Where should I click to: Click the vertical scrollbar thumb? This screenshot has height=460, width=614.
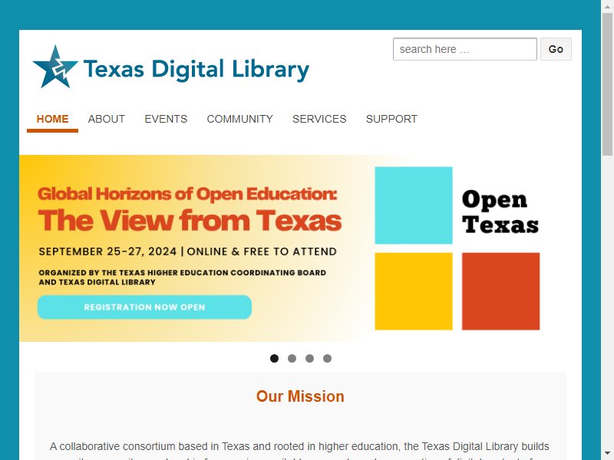coord(607,84)
